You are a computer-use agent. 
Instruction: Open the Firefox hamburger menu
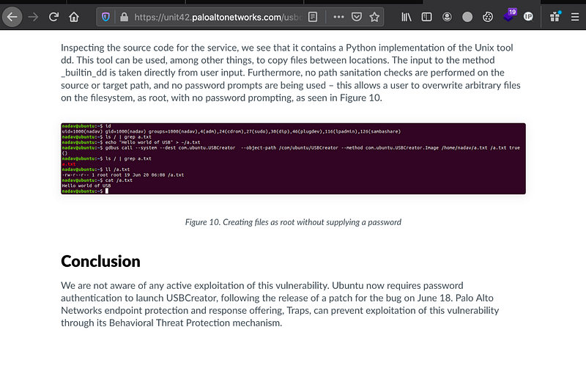[x=575, y=17]
